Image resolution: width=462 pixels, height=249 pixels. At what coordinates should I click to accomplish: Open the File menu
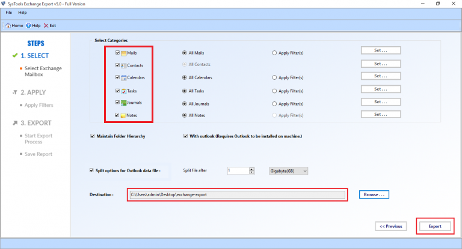9,12
